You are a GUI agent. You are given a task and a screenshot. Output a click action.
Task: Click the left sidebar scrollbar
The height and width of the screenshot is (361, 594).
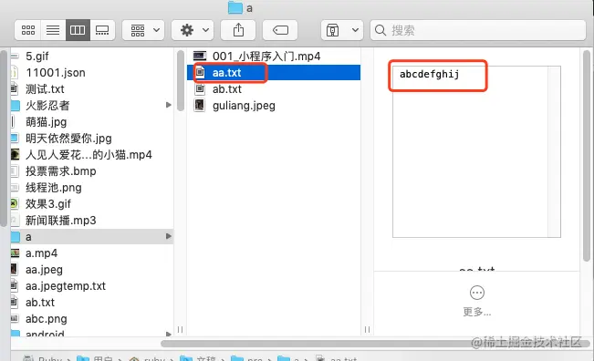pyautogui.click(x=4, y=139)
